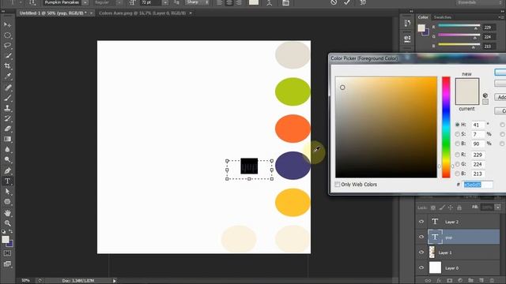Image resolution: width=506 pixels, height=284 pixels.
Task: Select the Elliptical Marquee tool
Action: (x=7, y=35)
